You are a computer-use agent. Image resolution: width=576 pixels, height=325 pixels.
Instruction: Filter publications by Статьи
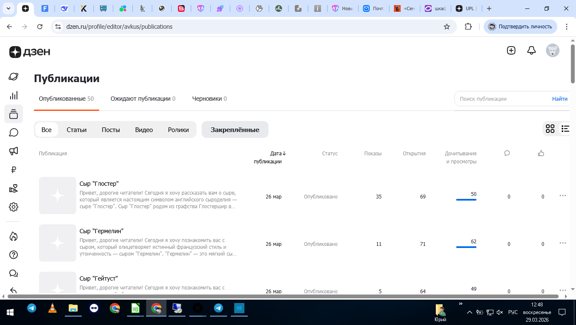(x=77, y=129)
